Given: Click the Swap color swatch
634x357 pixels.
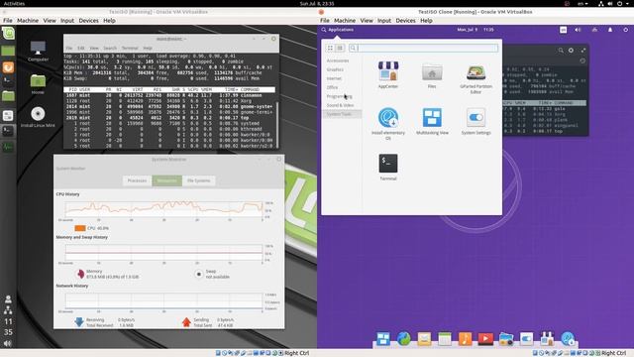Looking at the screenshot, I should (x=198, y=274).
